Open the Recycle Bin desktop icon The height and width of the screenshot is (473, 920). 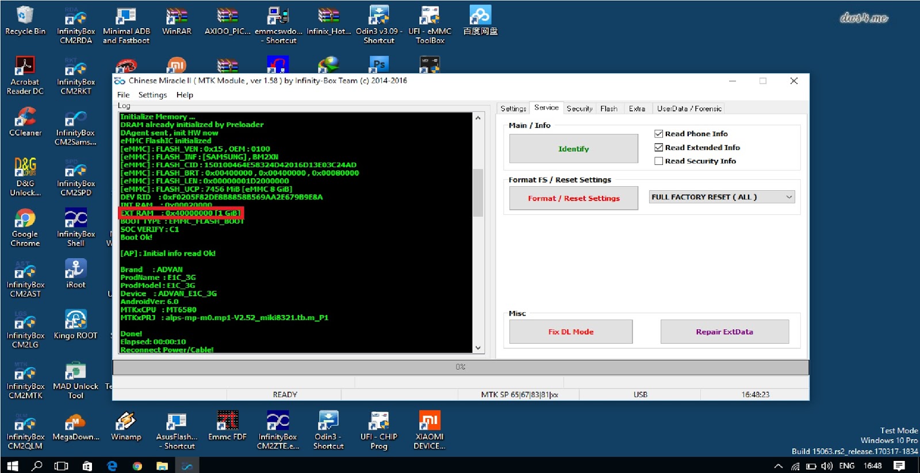[x=25, y=21]
